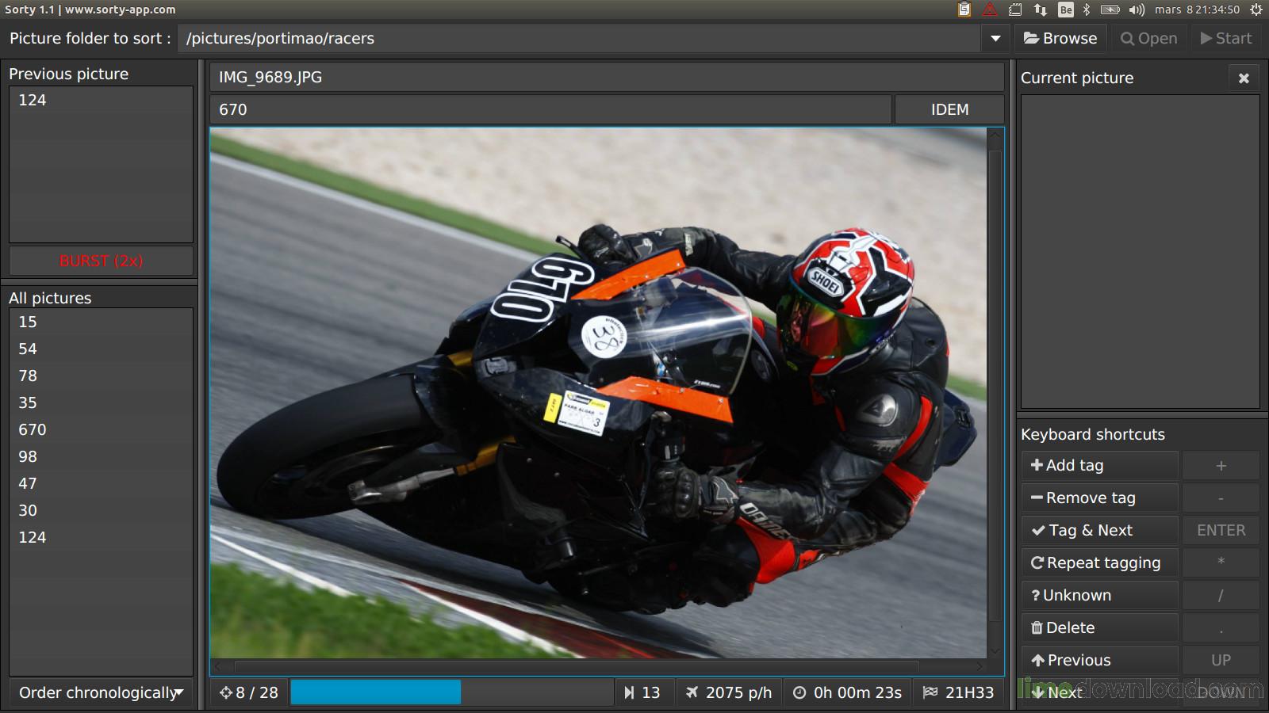Click the blue sorting progress bar
The width and height of the screenshot is (1269, 713).
[x=451, y=692]
